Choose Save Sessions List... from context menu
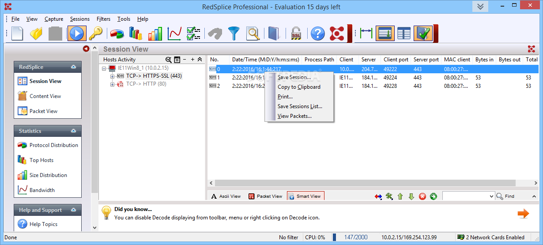Image resolution: width=543 pixels, height=245 pixels. tap(299, 106)
